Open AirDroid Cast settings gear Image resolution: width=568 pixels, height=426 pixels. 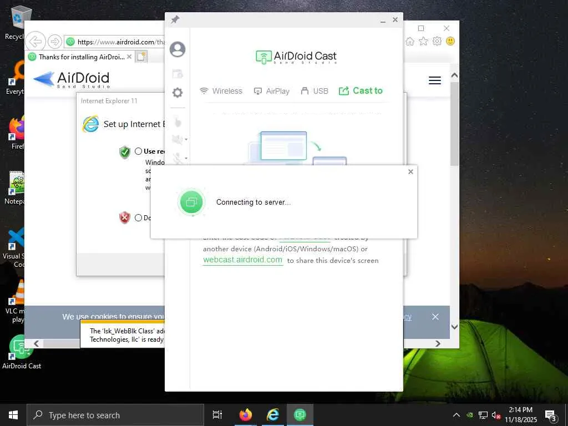(x=177, y=93)
